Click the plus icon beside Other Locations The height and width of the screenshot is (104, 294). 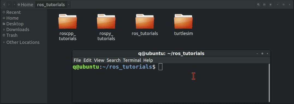(x=4, y=42)
